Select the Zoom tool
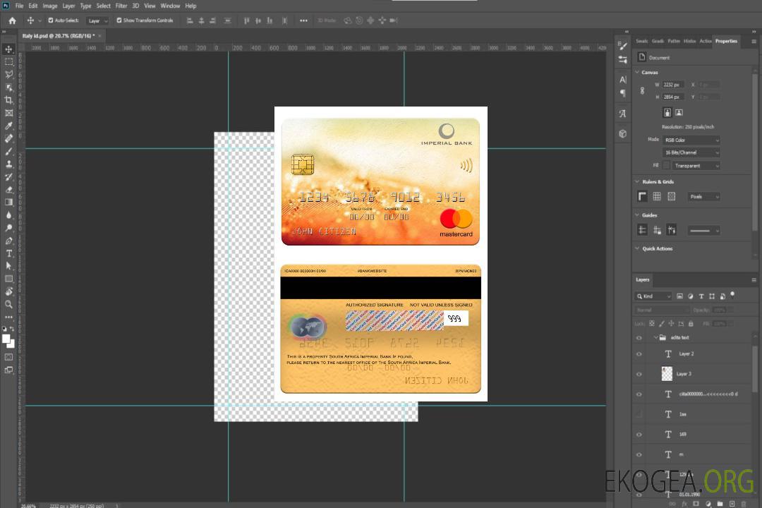762x508 pixels. (x=8, y=304)
